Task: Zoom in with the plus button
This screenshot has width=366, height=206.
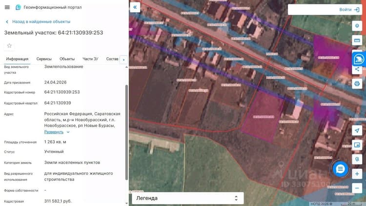Action: pos(357,174)
